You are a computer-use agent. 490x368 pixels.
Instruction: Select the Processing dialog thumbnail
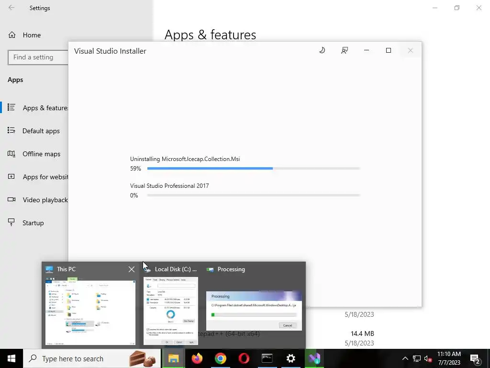tap(254, 310)
